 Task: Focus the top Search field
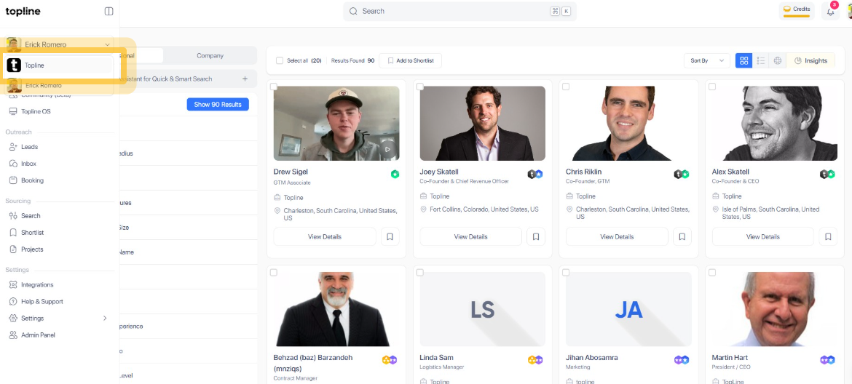(459, 12)
